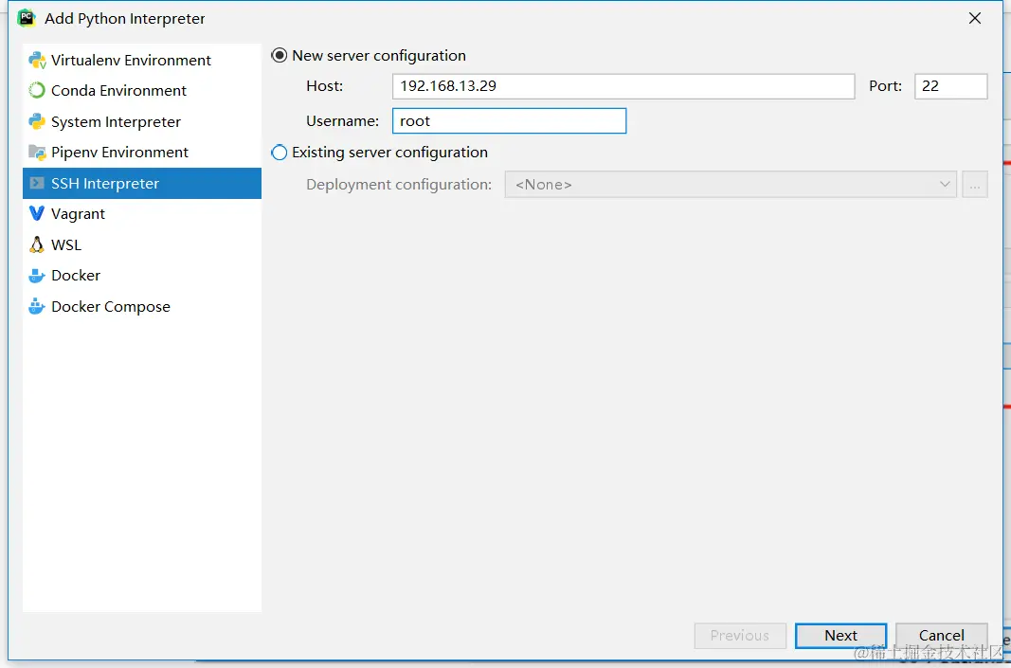Select Virtualenv Environment in the list
1011x668 pixels.
tap(142, 60)
